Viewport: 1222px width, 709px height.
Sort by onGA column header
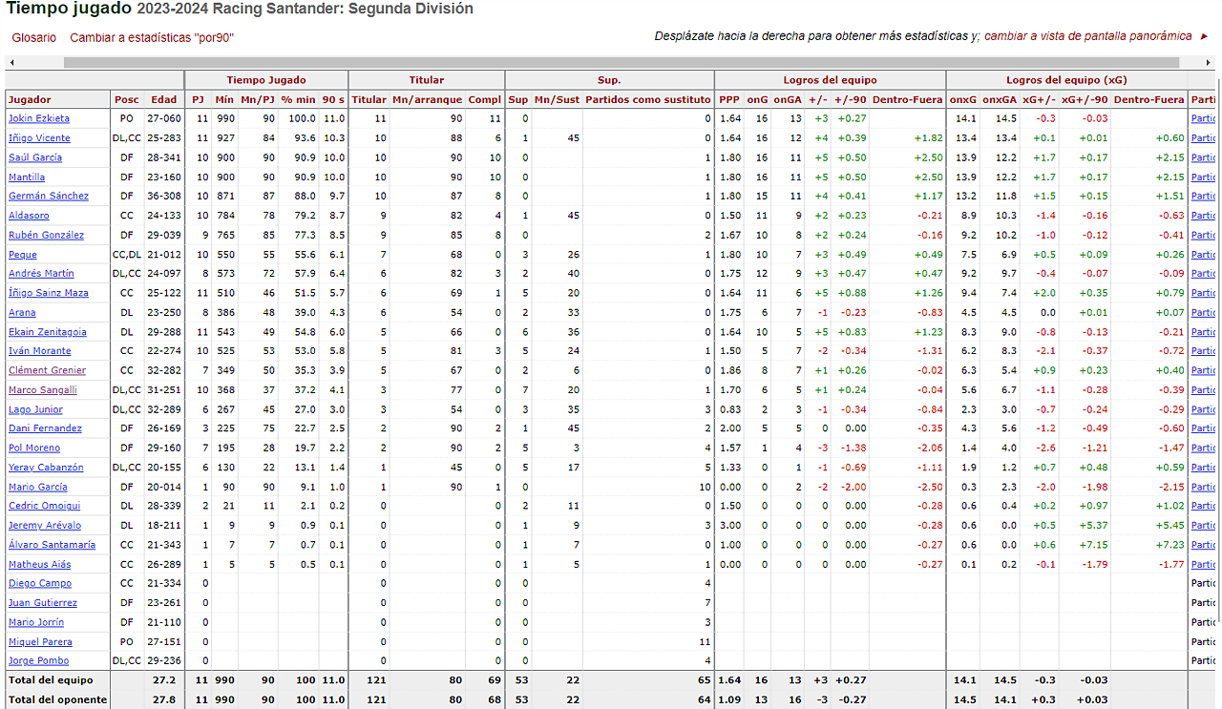788,99
